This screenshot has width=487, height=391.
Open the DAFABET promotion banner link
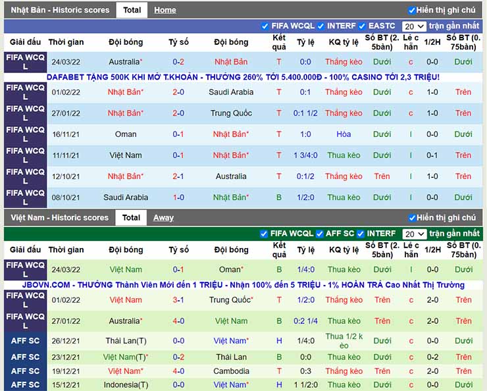pyautogui.click(x=244, y=77)
